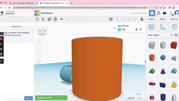Pick the Scribble shape

[174, 58]
